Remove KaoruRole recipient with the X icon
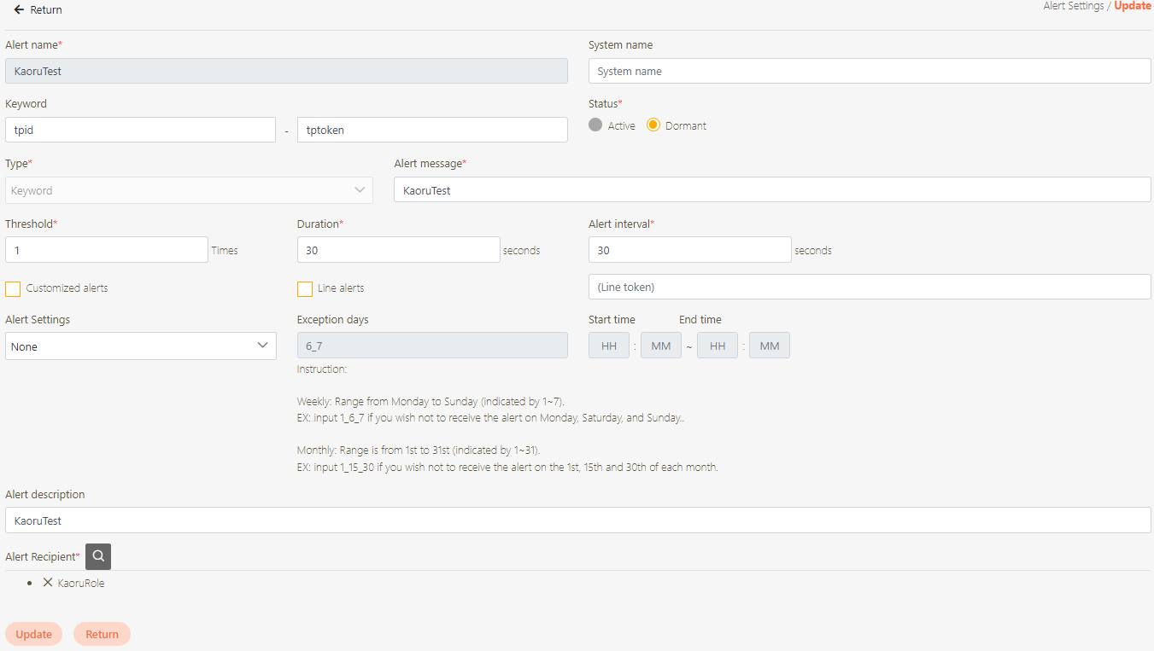This screenshot has height=651, width=1154. tap(48, 583)
